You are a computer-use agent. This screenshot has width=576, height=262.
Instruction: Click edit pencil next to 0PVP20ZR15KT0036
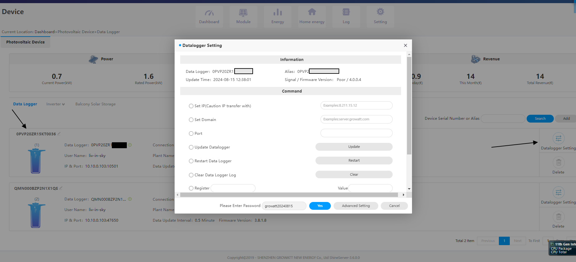point(59,134)
